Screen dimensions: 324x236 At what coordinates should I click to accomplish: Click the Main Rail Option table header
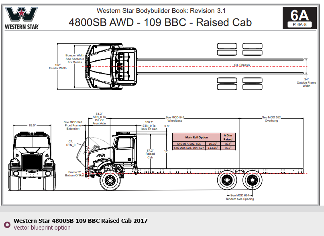coord(196,137)
